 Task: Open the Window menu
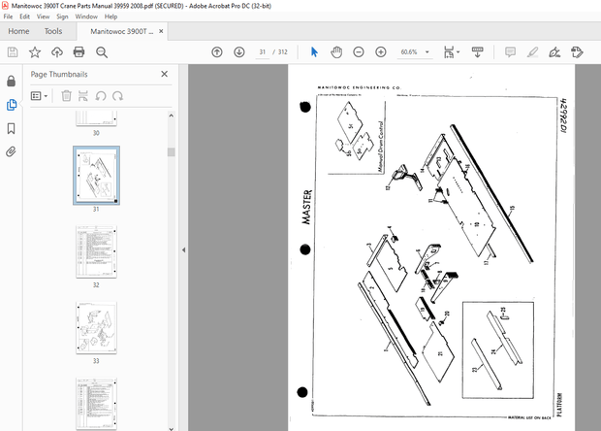(x=86, y=17)
